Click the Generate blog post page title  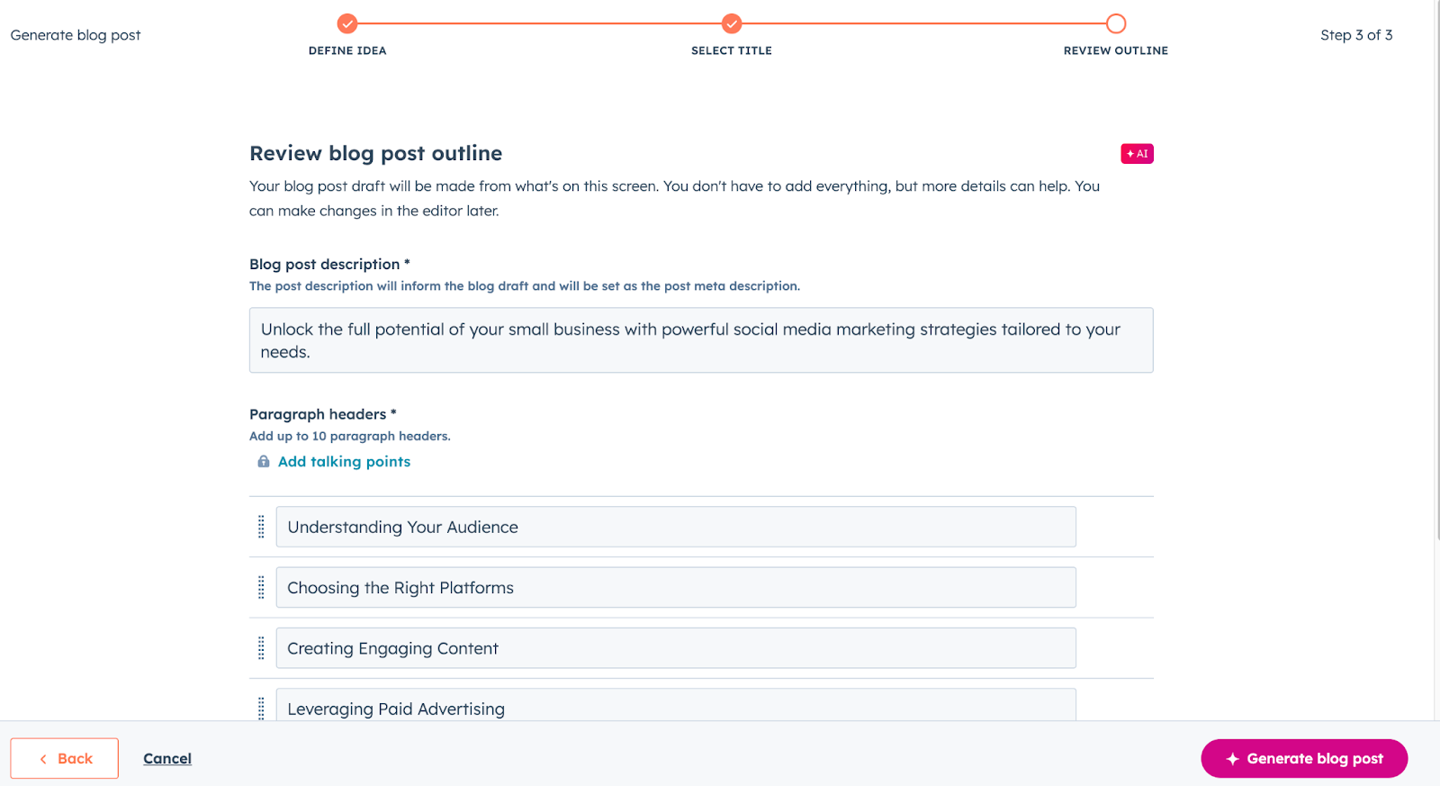click(76, 35)
